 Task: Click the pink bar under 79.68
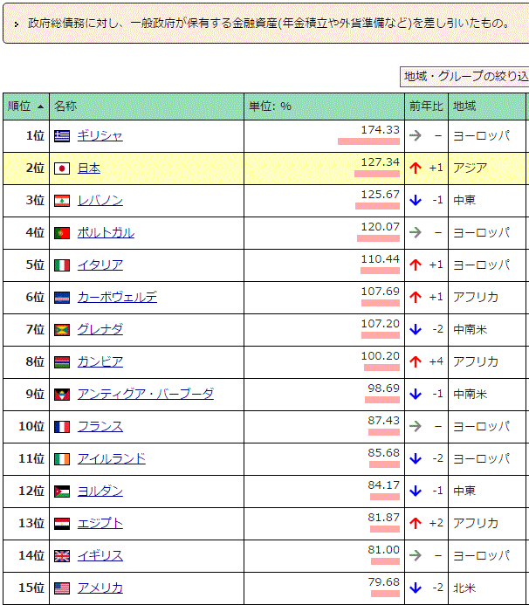point(386,594)
